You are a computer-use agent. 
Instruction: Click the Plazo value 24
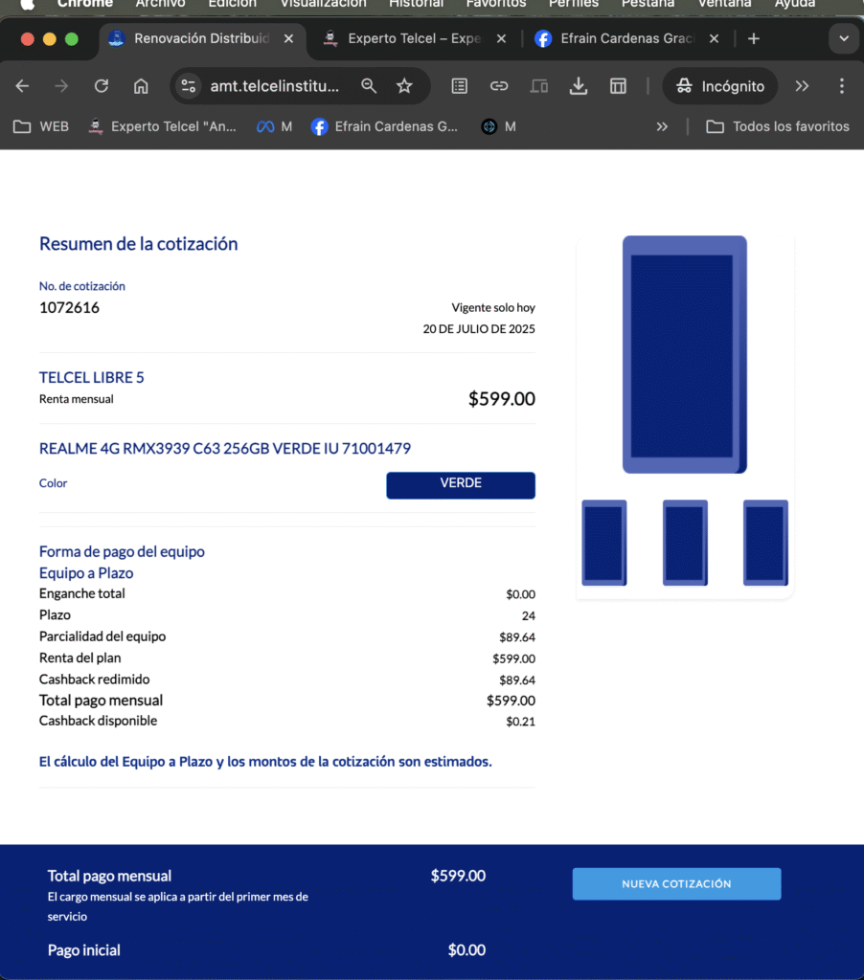coord(529,615)
